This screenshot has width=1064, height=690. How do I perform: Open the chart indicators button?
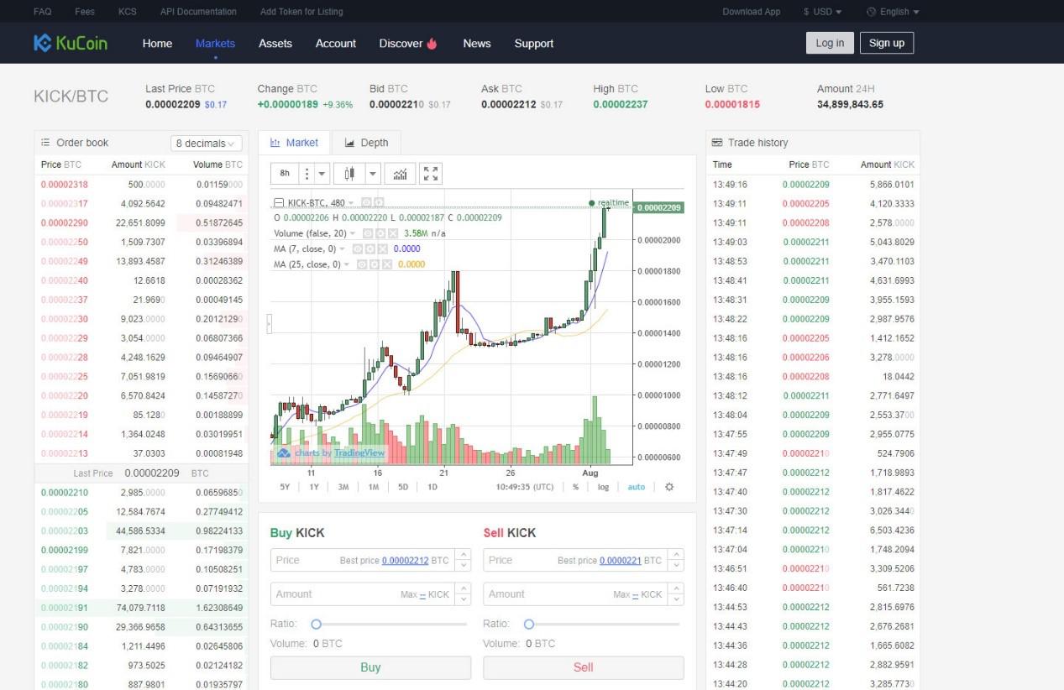tap(400, 173)
